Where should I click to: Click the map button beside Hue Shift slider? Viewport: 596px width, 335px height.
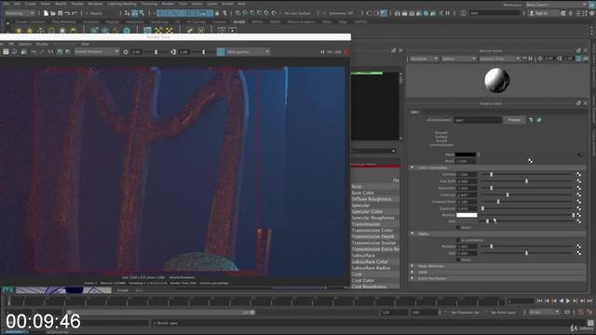578,181
